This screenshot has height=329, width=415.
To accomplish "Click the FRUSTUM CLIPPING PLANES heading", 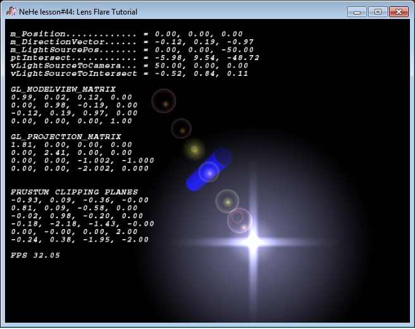I will [74, 192].
